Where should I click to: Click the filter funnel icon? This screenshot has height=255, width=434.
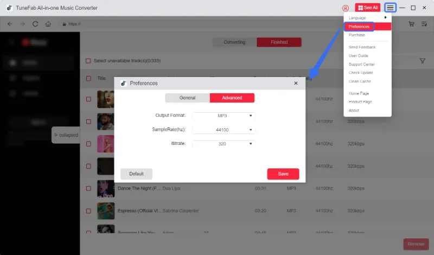422,61
